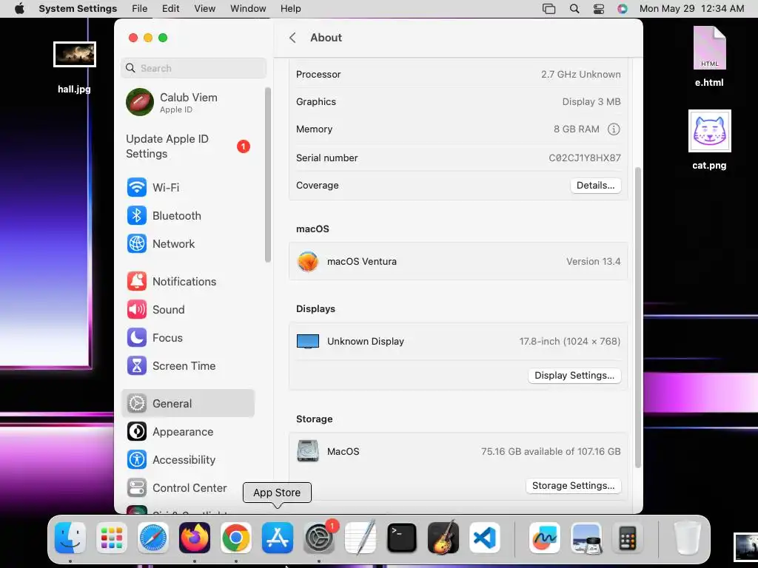
Task: Click the menu bar date and time
Action: tap(691, 9)
